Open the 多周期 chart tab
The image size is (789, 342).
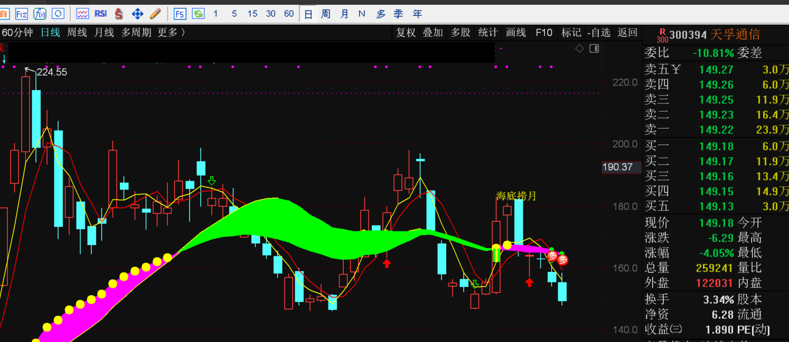coord(136,33)
